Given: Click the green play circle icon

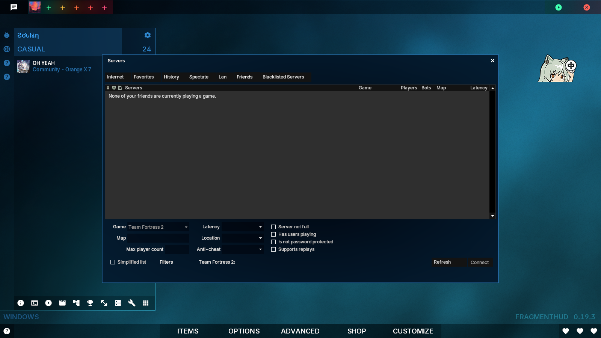Looking at the screenshot, I should point(559,7).
